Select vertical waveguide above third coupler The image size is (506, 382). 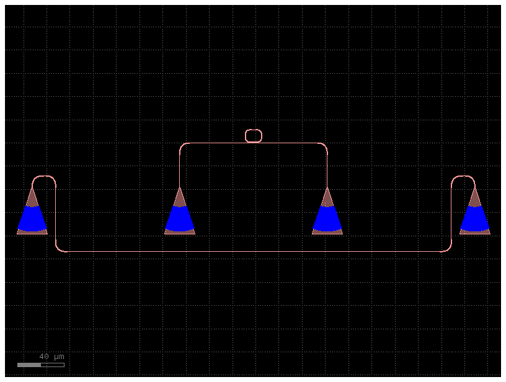tap(327, 169)
